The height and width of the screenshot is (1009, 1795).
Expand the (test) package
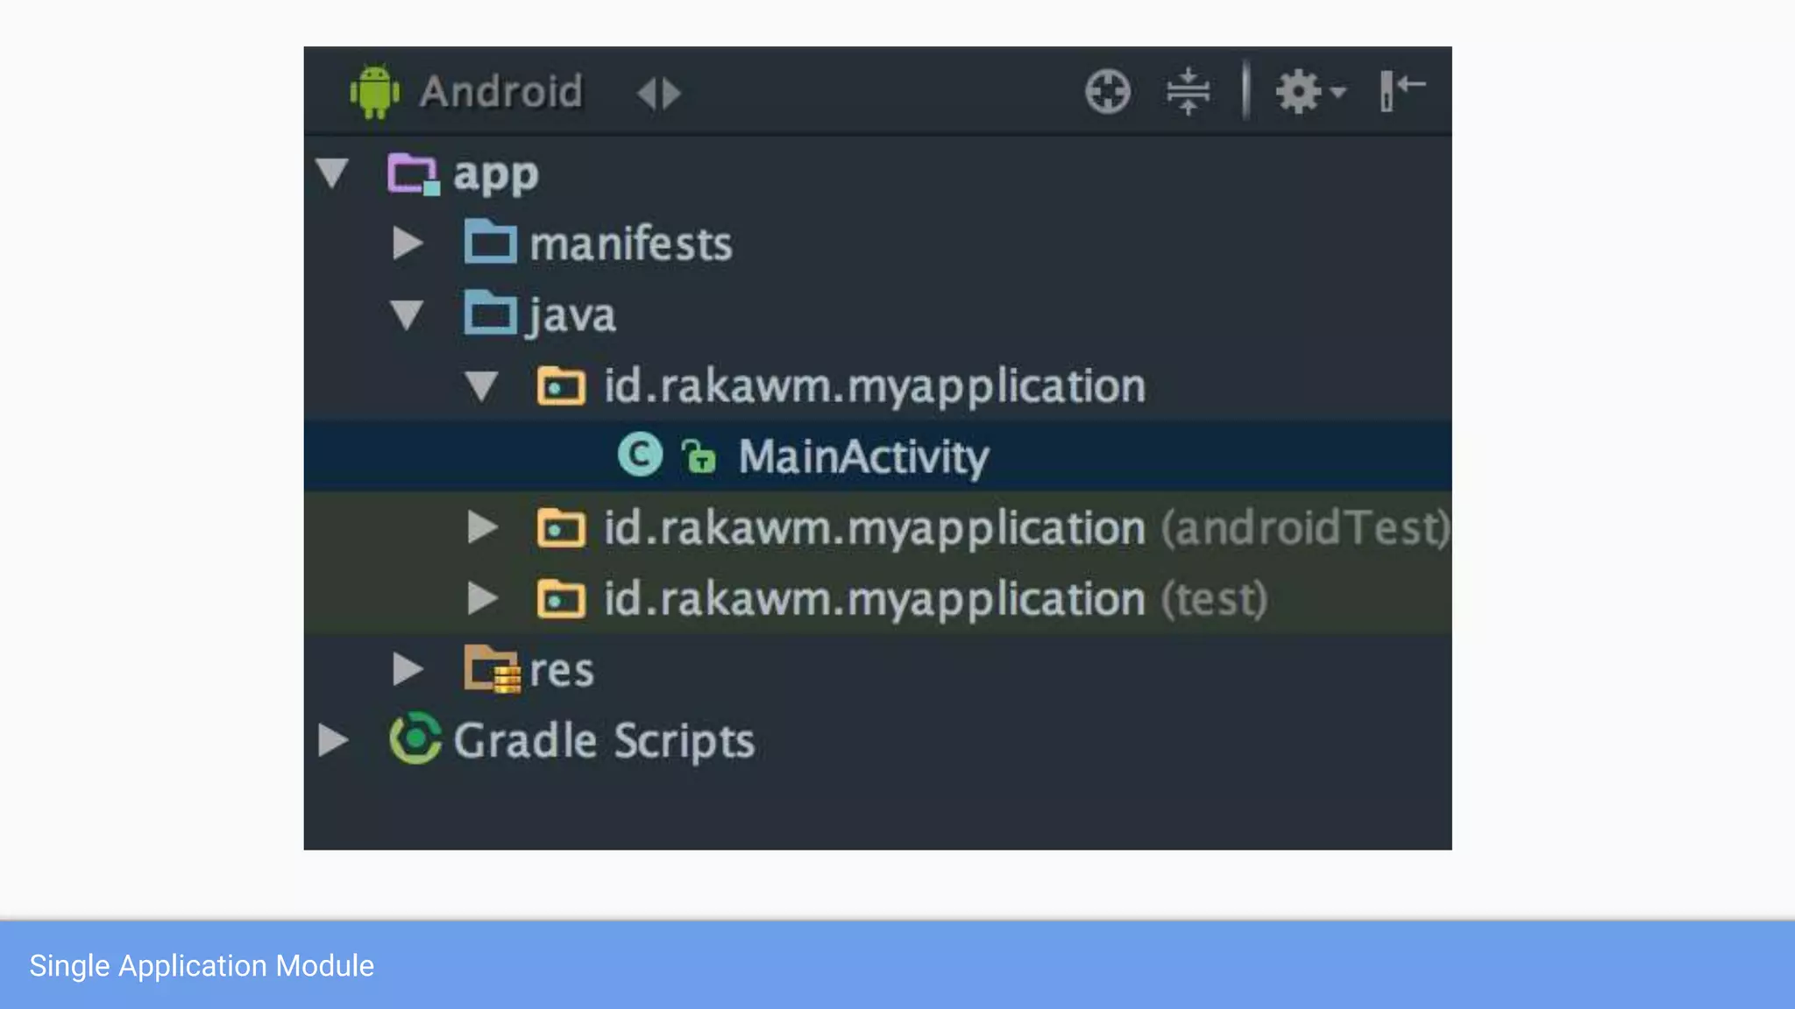pyautogui.click(x=483, y=598)
